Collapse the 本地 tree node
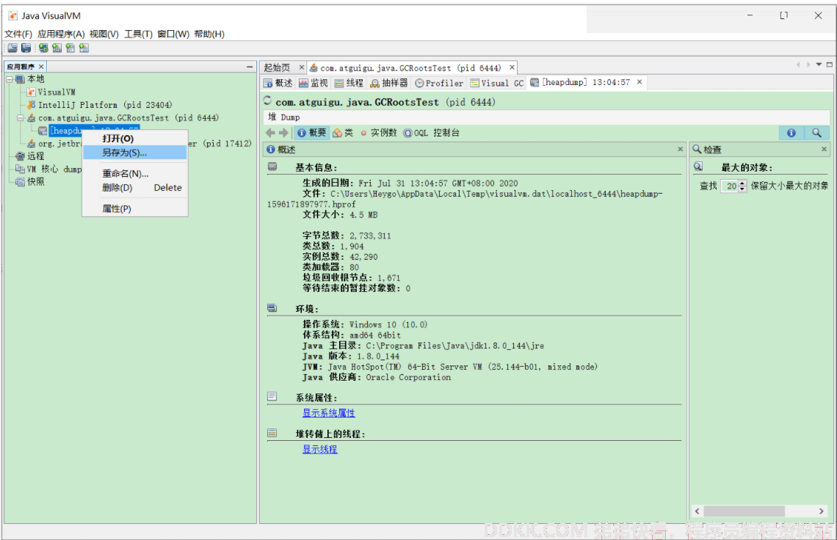This screenshot has height=540, width=837. tap(10, 79)
